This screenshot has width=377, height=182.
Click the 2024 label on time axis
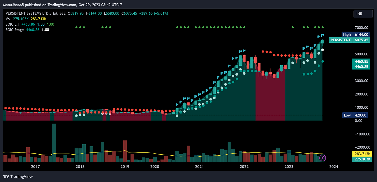pyautogui.click(x=334, y=167)
